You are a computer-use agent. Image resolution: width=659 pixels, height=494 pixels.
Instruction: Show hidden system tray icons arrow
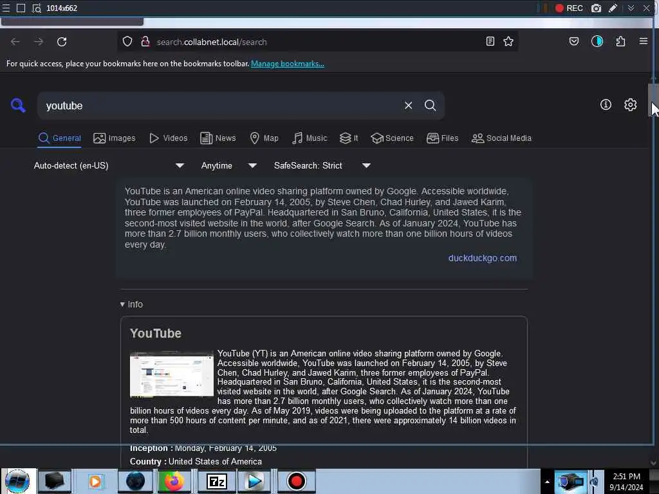coord(547,482)
